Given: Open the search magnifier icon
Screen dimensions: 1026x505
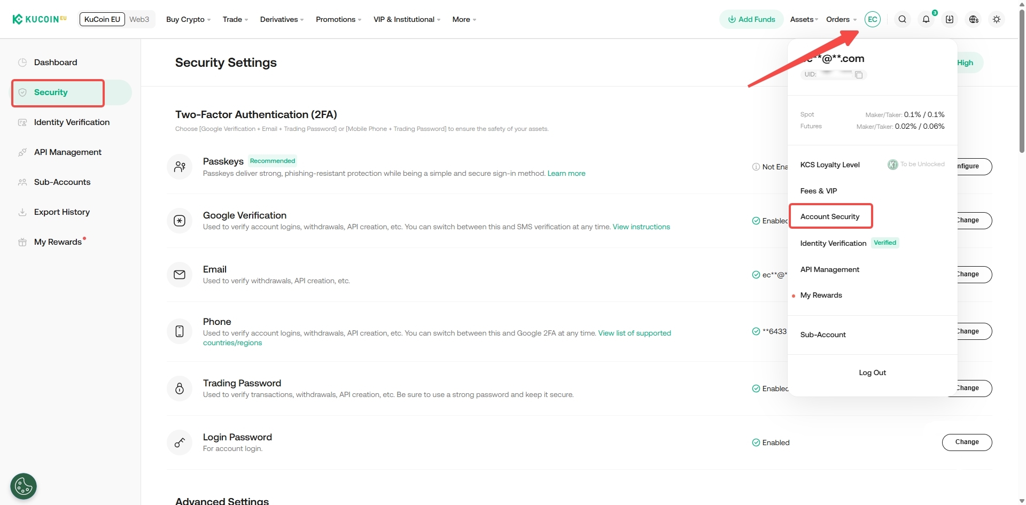Looking at the screenshot, I should [902, 19].
